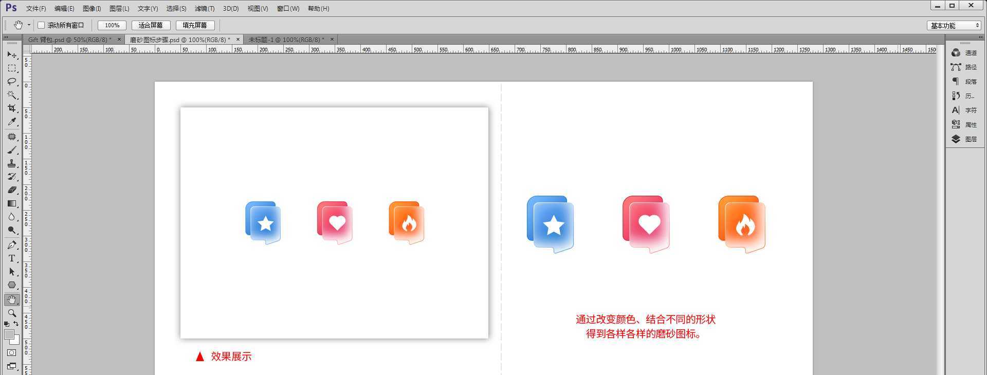The width and height of the screenshot is (987, 375).
Task: Select the Healing Brush tool
Action: 12,137
